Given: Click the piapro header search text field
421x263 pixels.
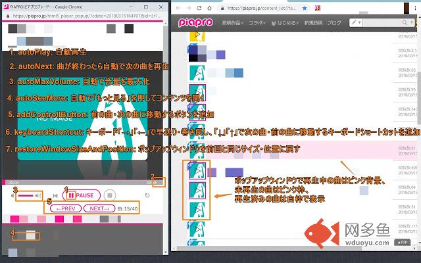Looking at the screenshot, I should [x=382, y=23].
